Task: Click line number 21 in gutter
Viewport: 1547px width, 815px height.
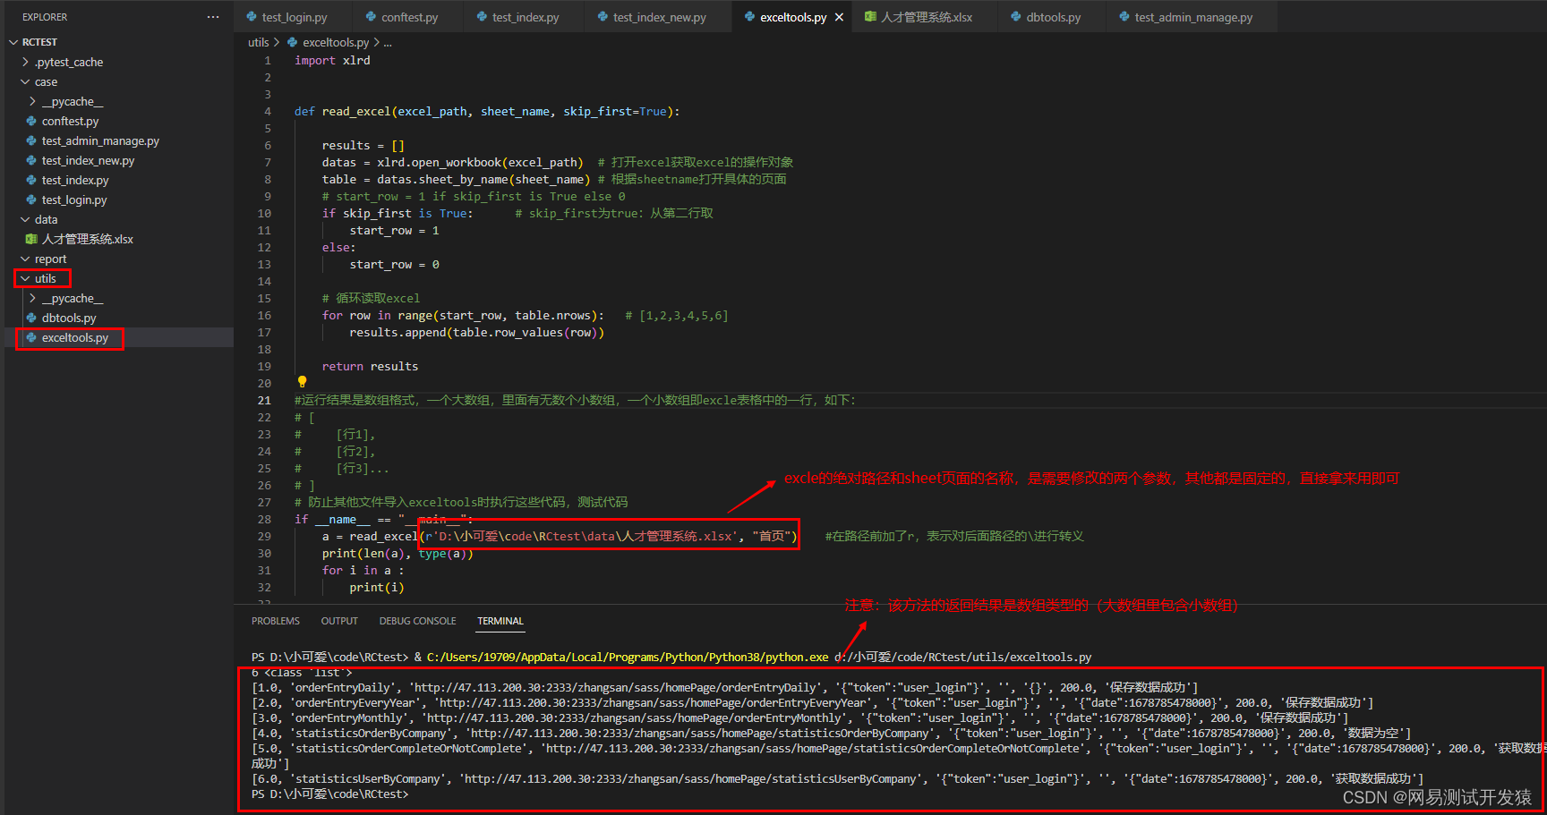Action: point(264,400)
